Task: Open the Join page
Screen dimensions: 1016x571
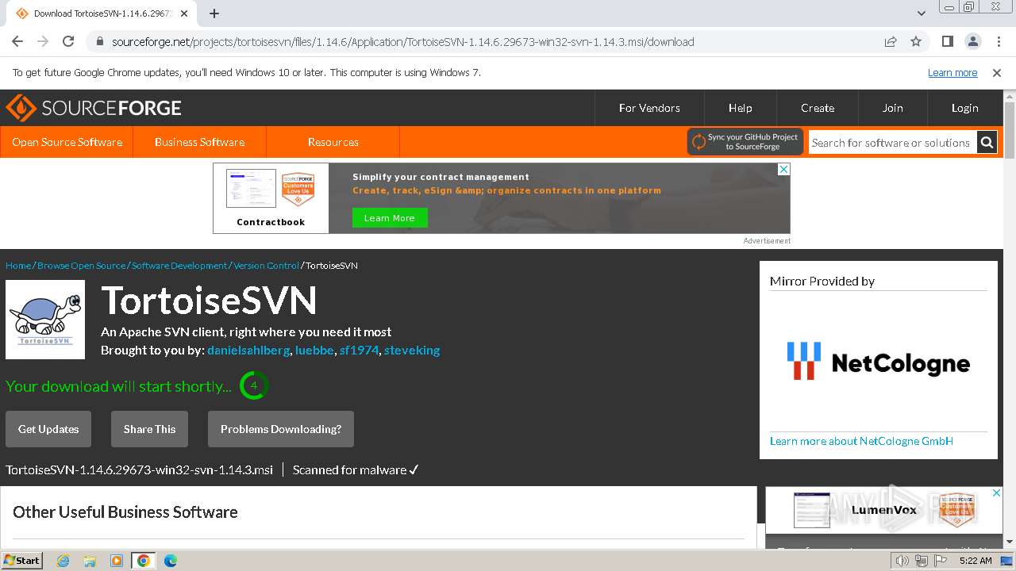Action: 893,108
